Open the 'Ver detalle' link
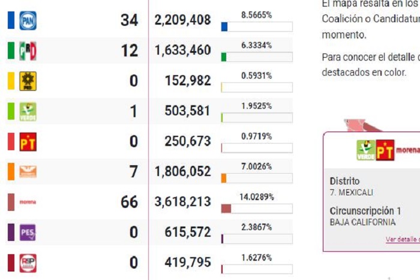 coord(402,239)
